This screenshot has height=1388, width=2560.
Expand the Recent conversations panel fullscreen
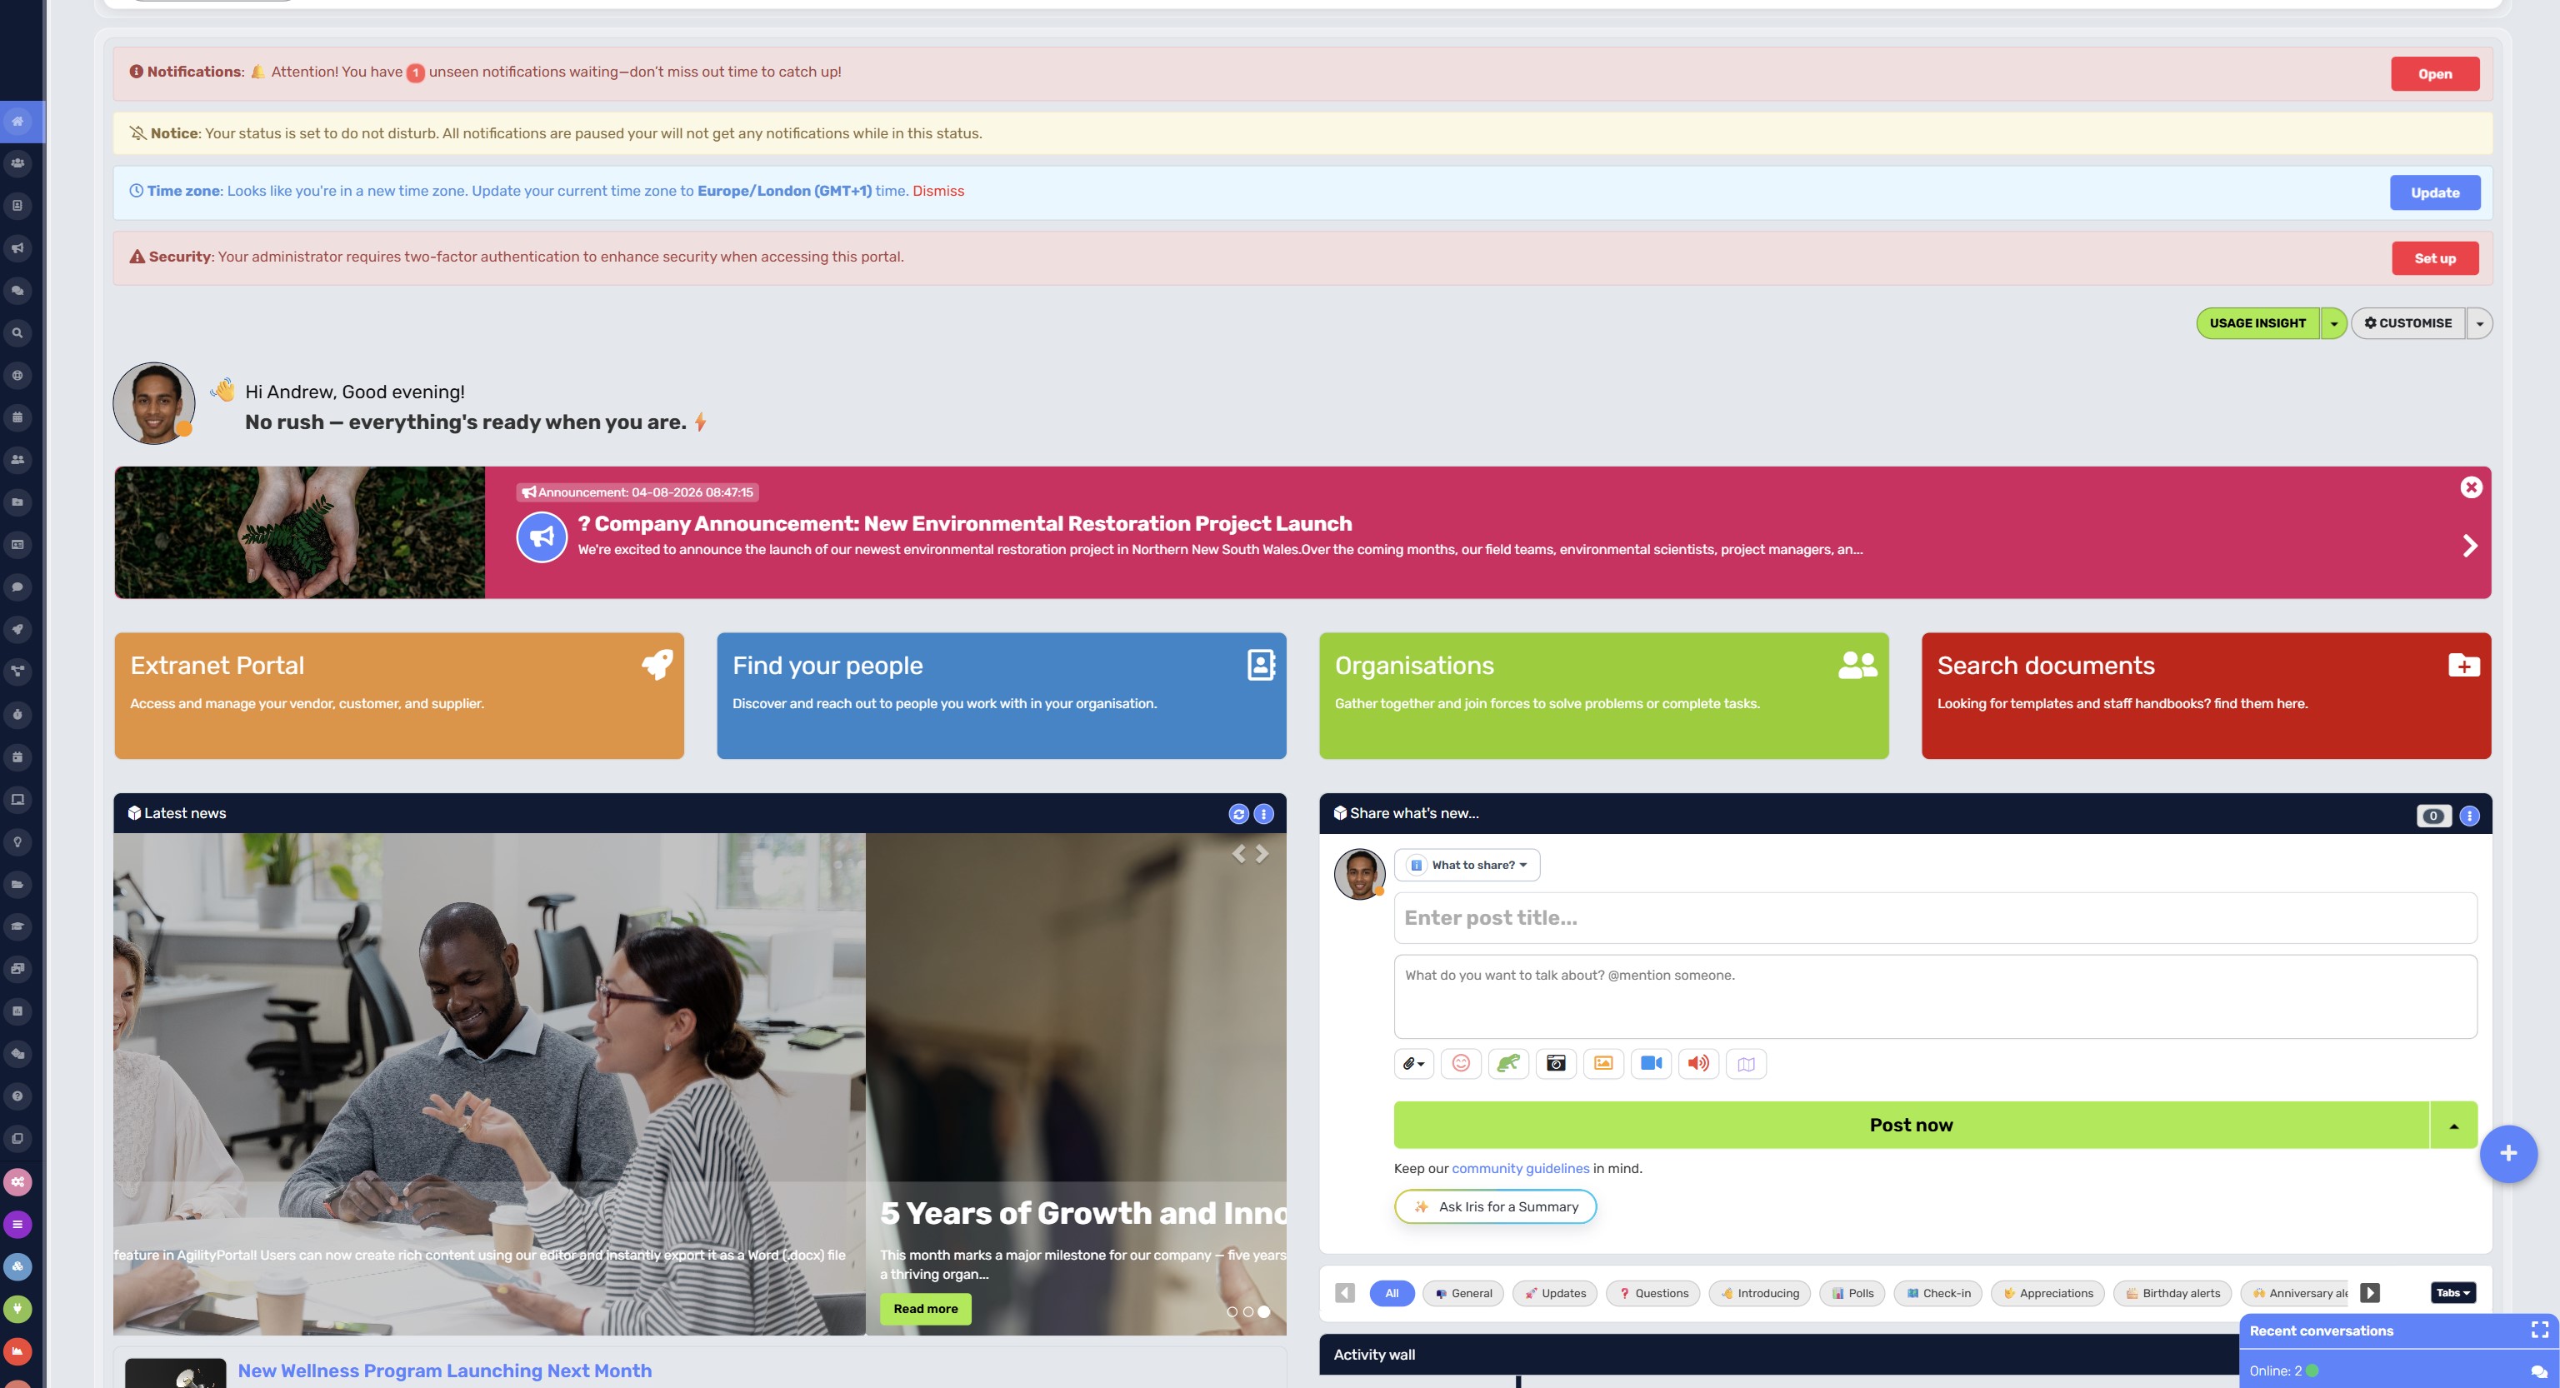pyautogui.click(x=2539, y=1330)
